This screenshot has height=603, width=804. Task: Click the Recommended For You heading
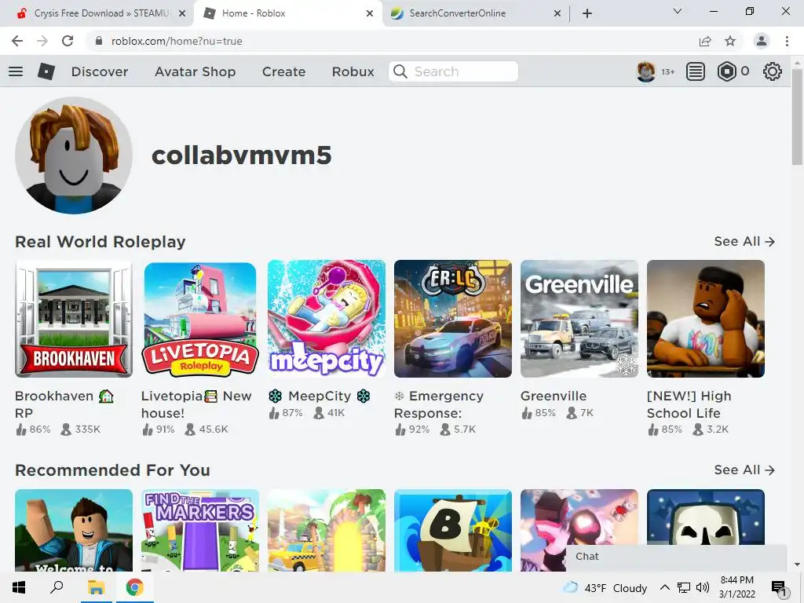(112, 470)
